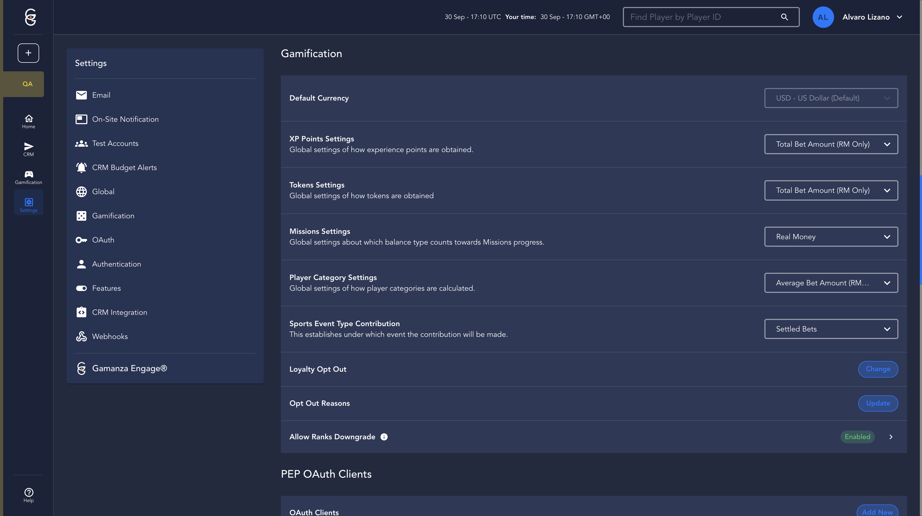Viewport: 922px width, 516px height.
Task: Open Home from the left navigation
Action: [x=29, y=121]
